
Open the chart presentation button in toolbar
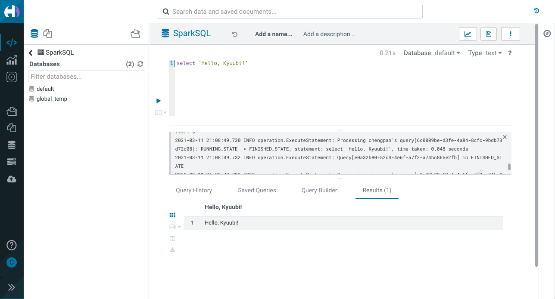coord(468,34)
